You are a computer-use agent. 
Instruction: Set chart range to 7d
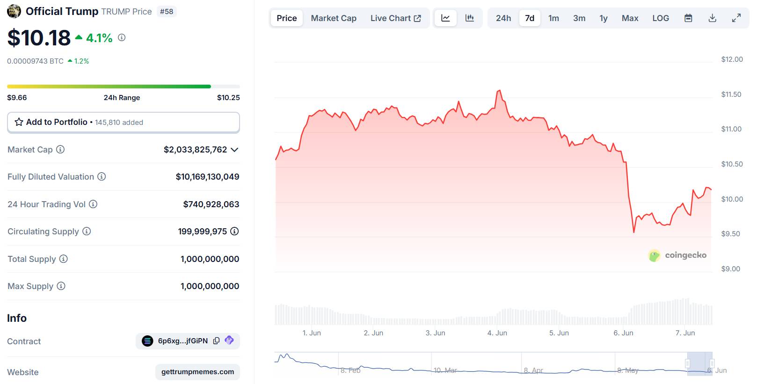530,18
